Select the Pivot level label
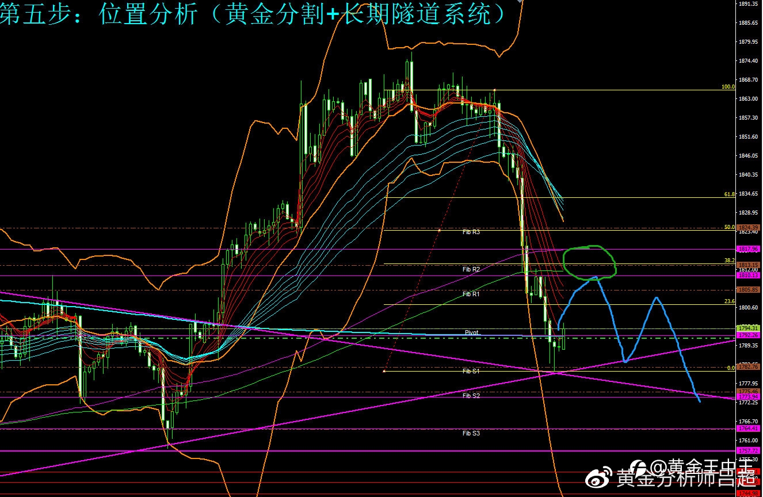763x497 pixels. coord(471,333)
